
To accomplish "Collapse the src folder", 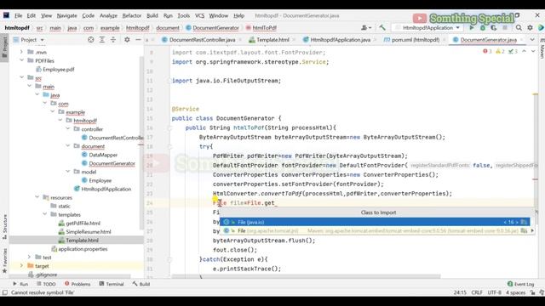I will 21,77.
